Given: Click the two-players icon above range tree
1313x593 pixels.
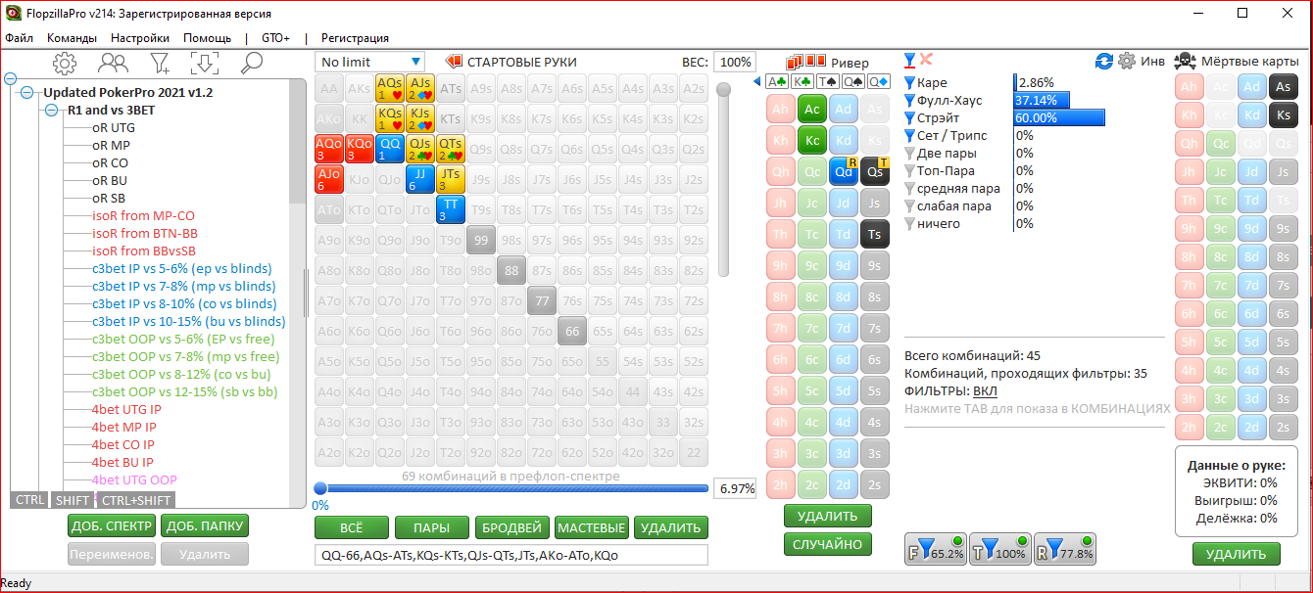Looking at the screenshot, I should [113, 64].
